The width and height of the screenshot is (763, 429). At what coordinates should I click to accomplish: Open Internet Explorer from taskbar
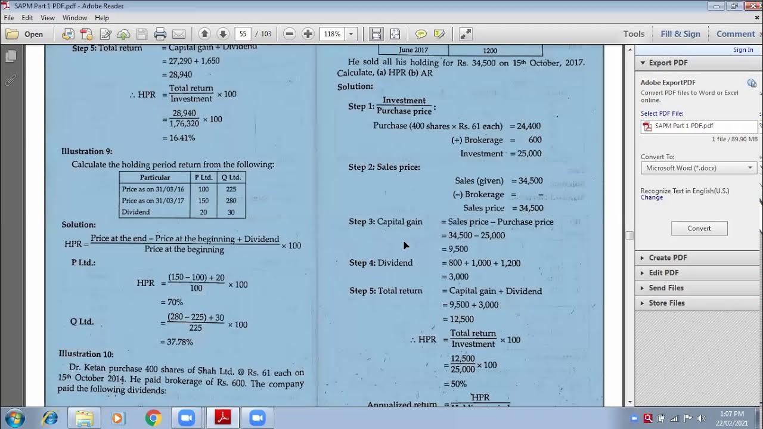click(50, 418)
